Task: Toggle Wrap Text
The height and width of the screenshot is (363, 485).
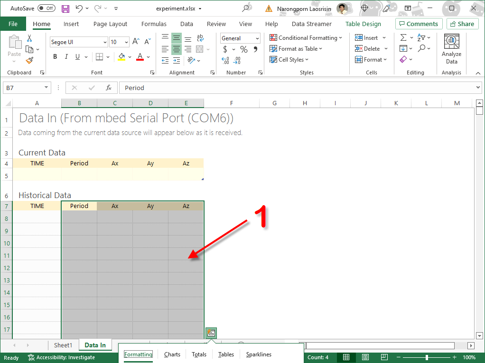Action: pyautogui.click(x=200, y=38)
